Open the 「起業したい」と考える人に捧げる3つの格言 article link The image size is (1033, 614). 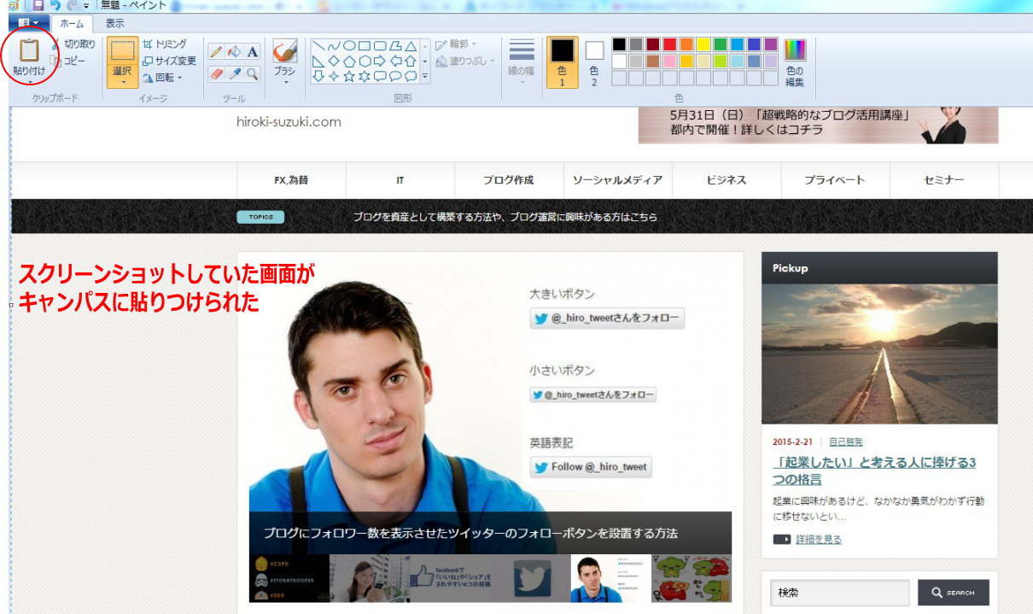(x=874, y=471)
